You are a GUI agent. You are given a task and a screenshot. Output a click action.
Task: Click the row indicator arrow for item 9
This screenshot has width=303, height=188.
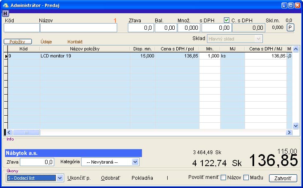(x=6, y=56)
